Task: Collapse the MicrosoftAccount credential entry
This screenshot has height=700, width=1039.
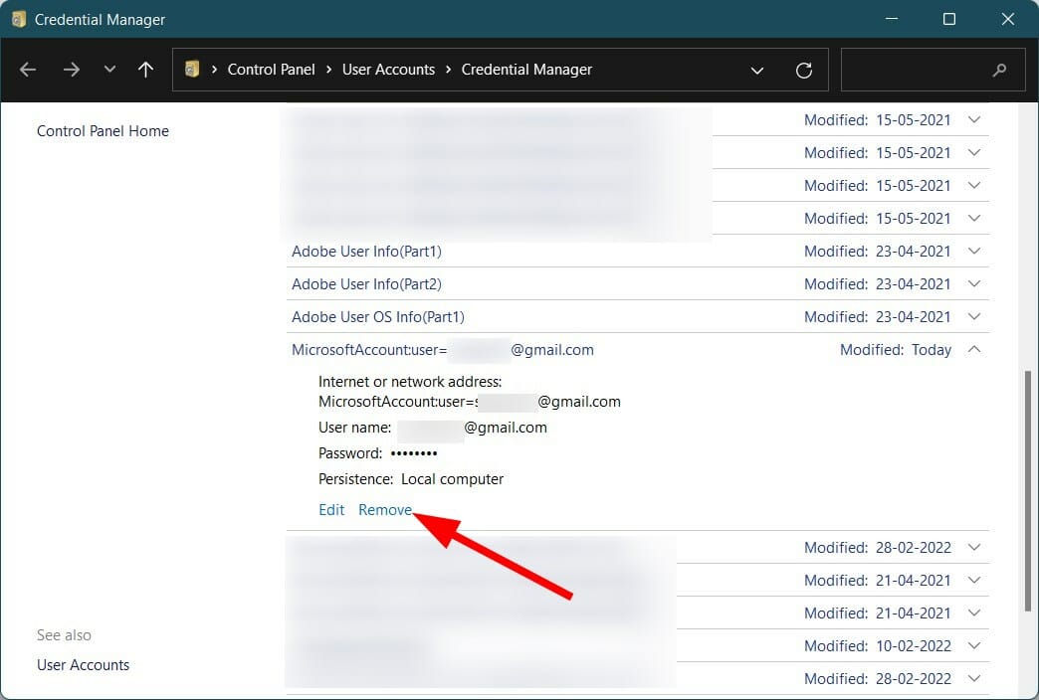Action: pyautogui.click(x=973, y=349)
